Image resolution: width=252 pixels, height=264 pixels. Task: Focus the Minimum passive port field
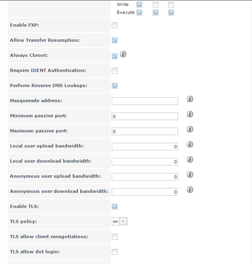point(145,116)
